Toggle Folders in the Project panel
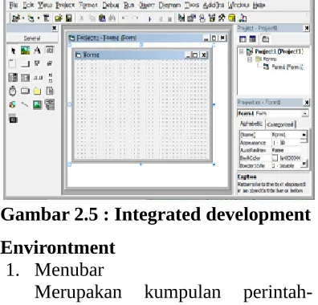Image resolution: width=318 pixels, height=305 pixels. coord(265,39)
